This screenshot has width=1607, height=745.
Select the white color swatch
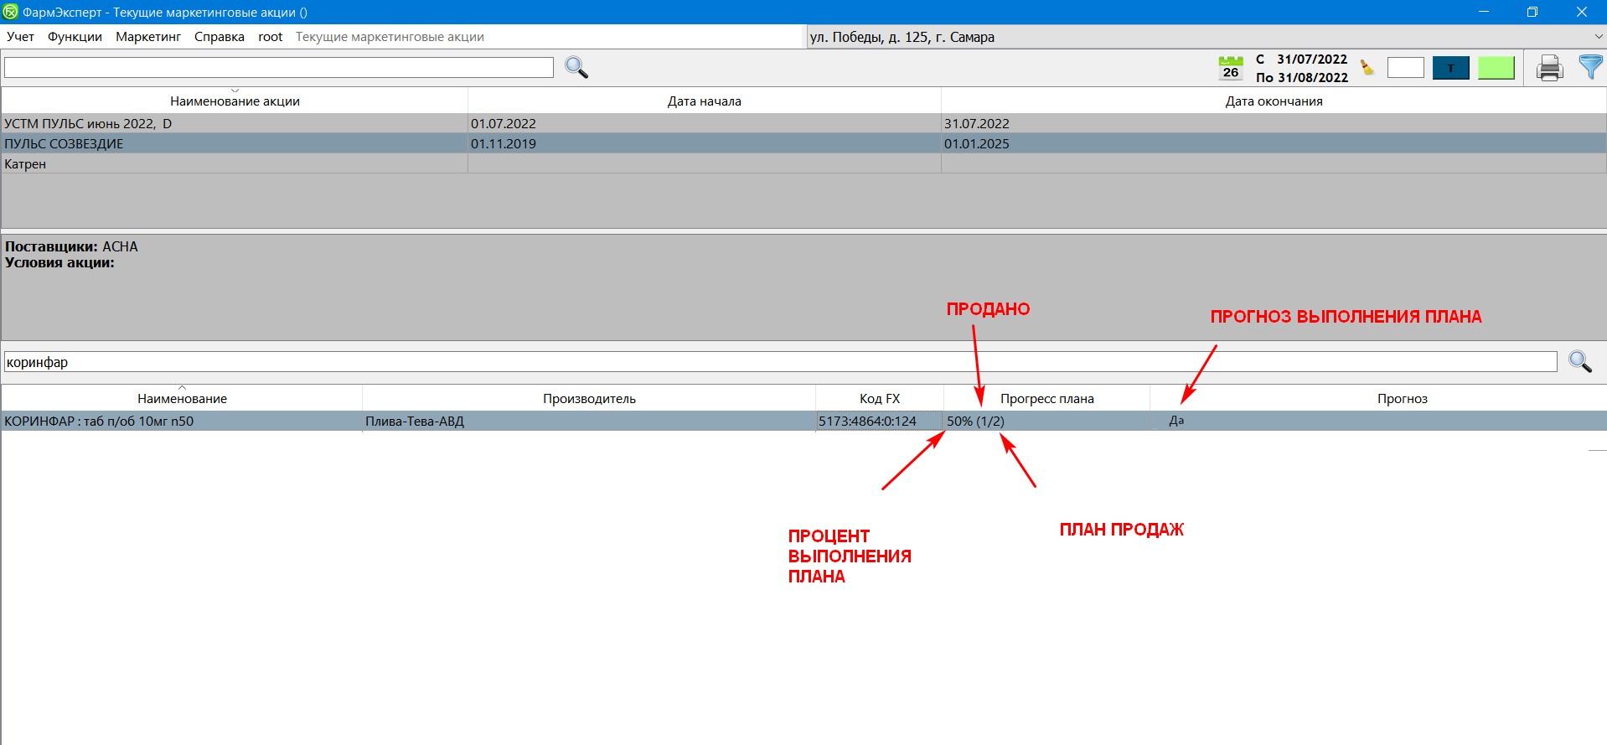click(1405, 68)
